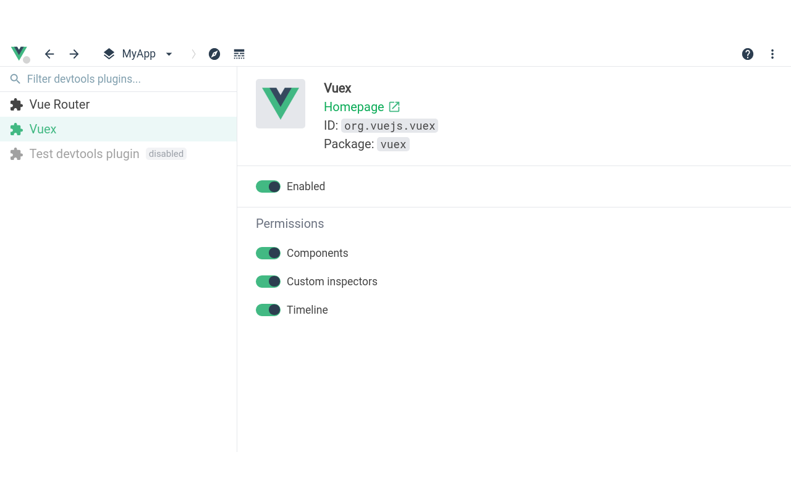The height and width of the screenshot is (494, 791).
Task: Turn off Custom inspectors permission
Action: point(268,282)
